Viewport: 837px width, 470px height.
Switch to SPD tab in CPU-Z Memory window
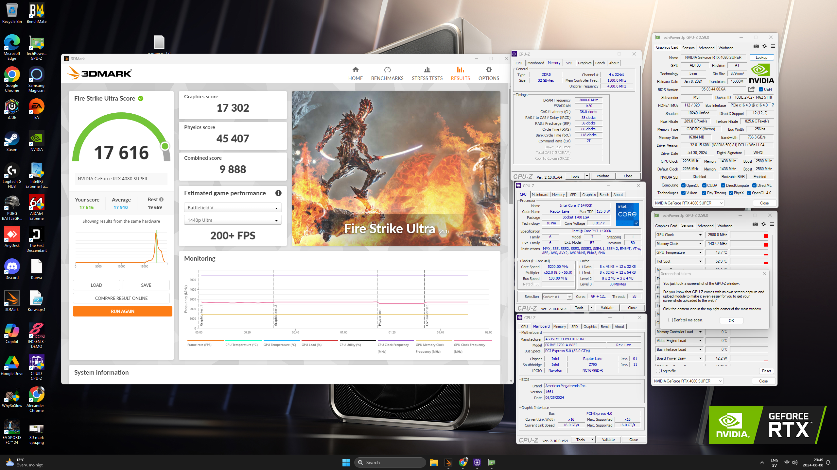[569, 63]
